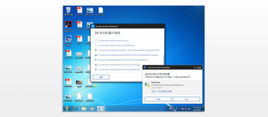Select the c_sign09 PDF icon
268x117 pixels.
pyautogui.click(x=79, y=25)
